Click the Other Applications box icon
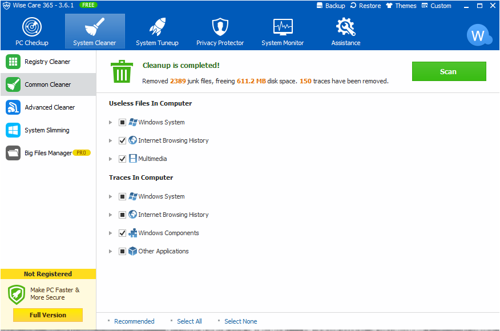 (x=132, y=251)
